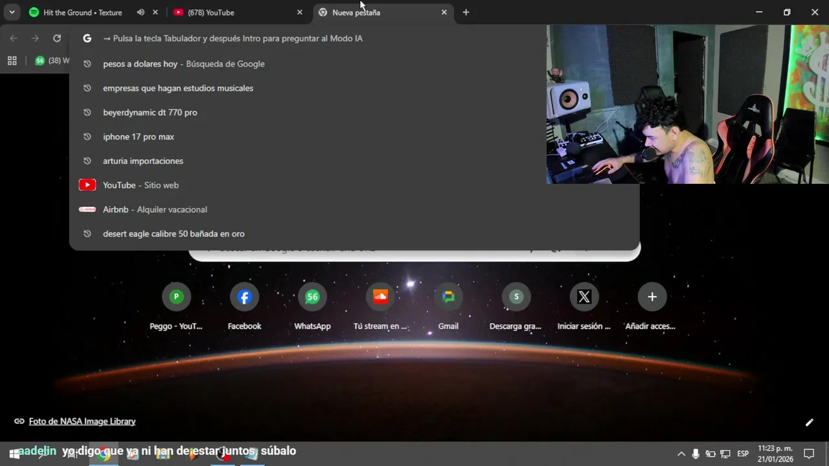Screen dimensions: 829x466
Task: Choose suggestion 'empresas que hagan estudios musicales'
Action: pos(354,88)
